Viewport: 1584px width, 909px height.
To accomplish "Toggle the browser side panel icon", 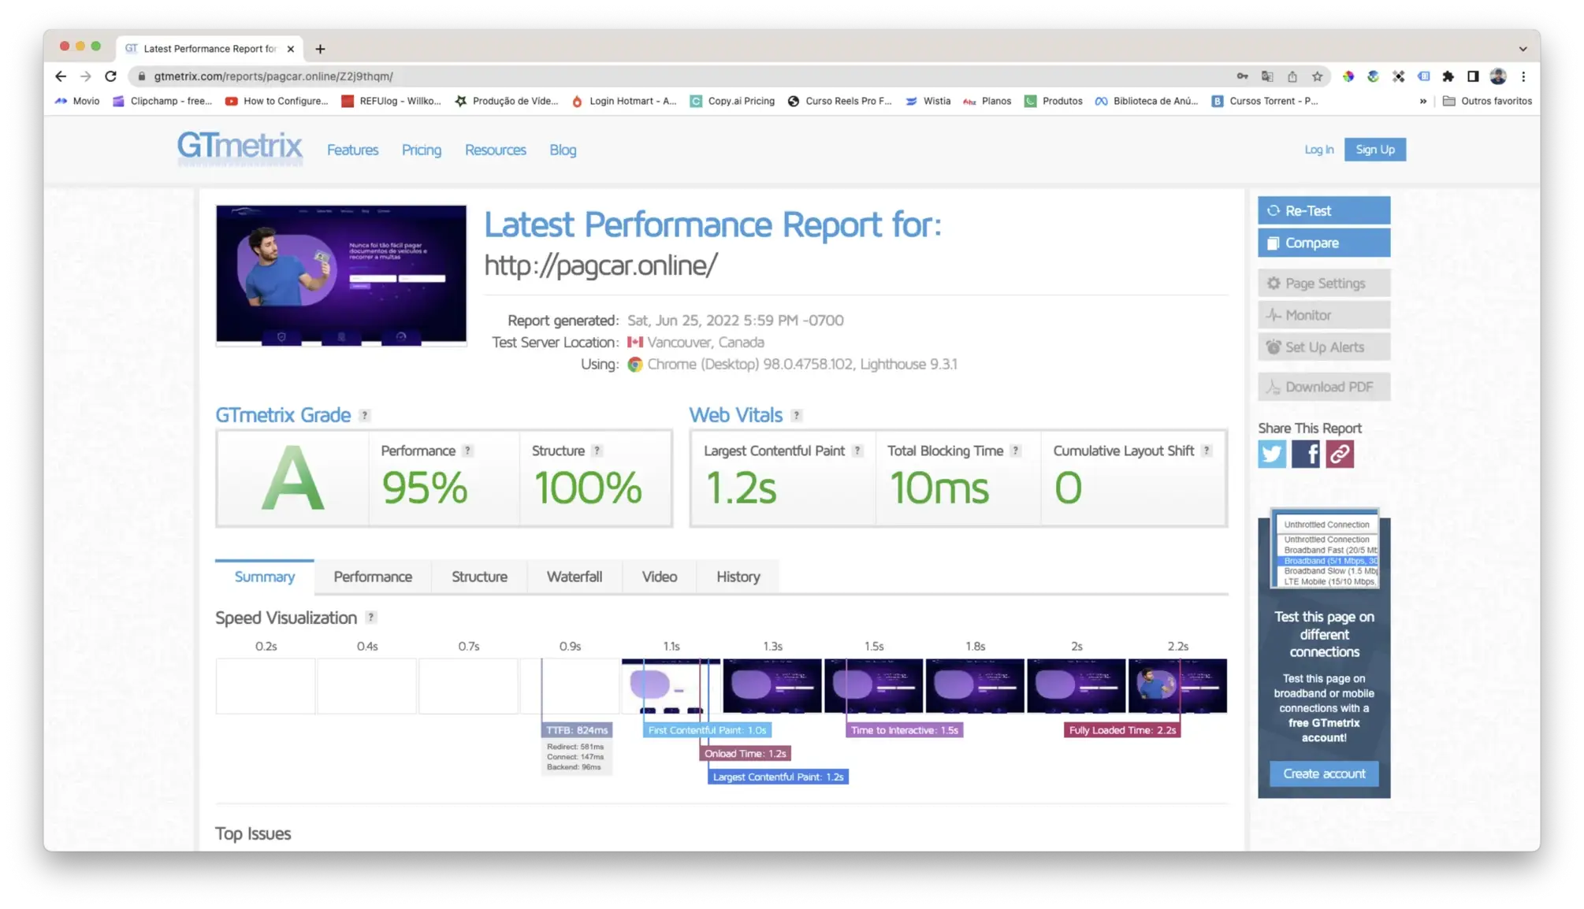I will coord(1473,76).
